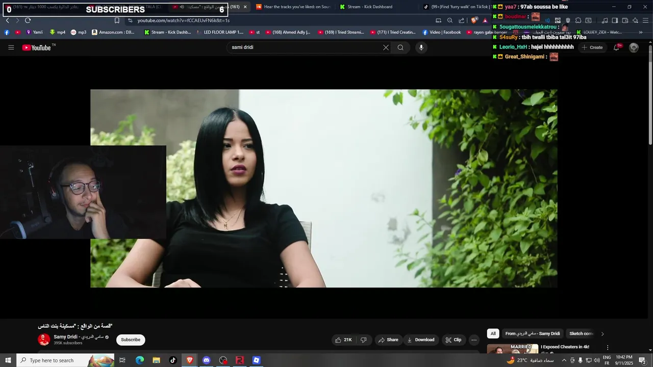The width and height of the screenshot is (653, 367).
Task: Open Task View on taskbar
Action: [x=122, y=360]
